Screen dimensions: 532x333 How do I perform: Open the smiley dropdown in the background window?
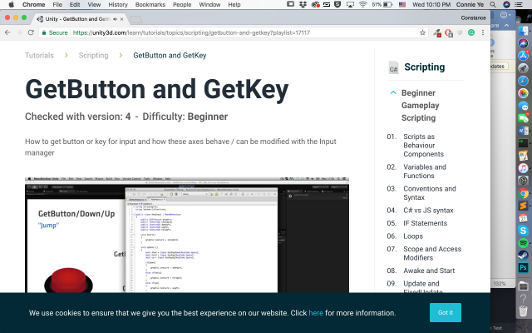505,15
